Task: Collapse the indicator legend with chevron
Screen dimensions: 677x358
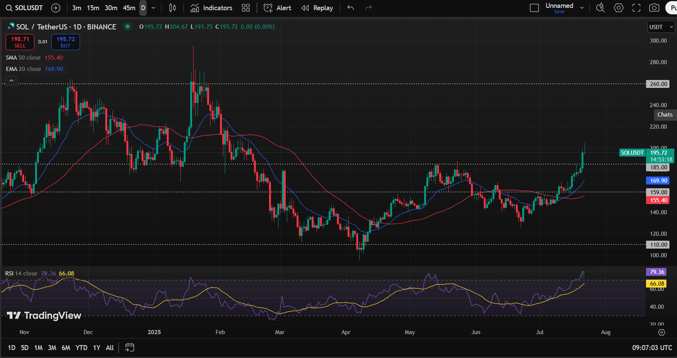Action: (12, 81)
